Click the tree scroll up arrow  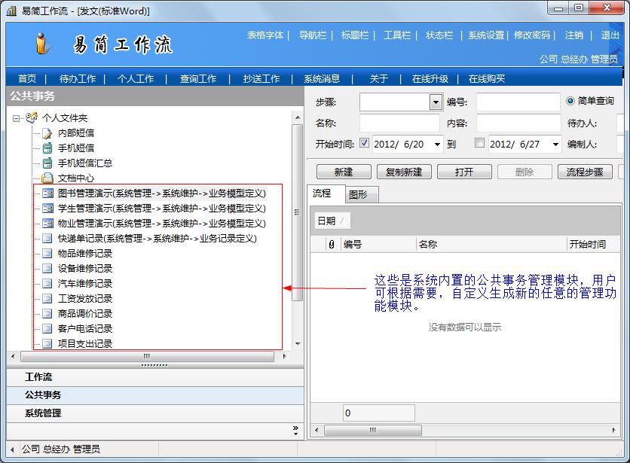pos(298,117)
